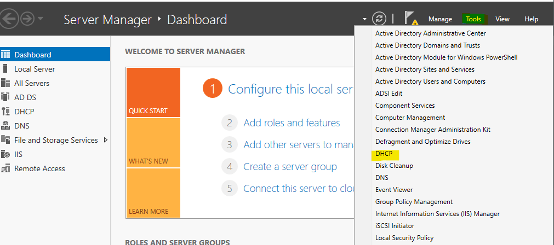
Task: Select the WHAT'S NEW tile
Action: 153,143
